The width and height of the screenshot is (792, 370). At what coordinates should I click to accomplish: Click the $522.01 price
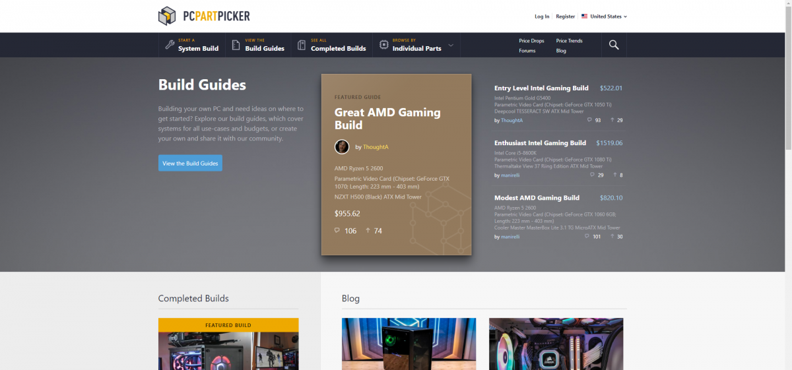click(x=611, y=88)
